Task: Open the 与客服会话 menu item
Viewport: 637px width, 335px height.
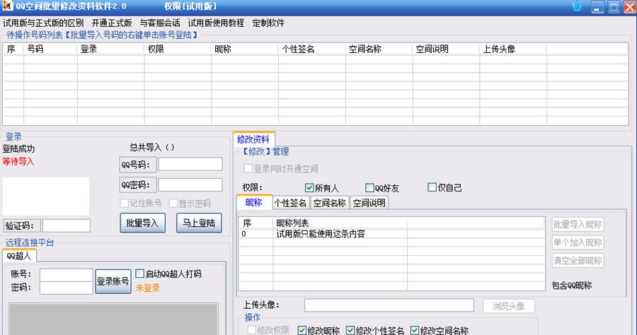Action: [x=160, y=23]
